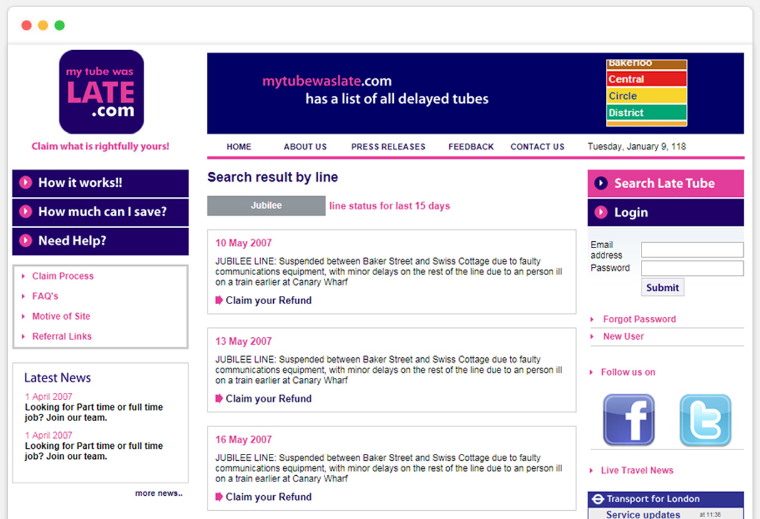Click the My Tube Was Late logo
The image size is (760, 519).
pyautogui.click(x=102, y=92)
